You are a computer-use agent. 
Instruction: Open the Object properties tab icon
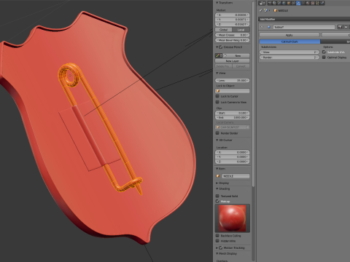(289, 3)
